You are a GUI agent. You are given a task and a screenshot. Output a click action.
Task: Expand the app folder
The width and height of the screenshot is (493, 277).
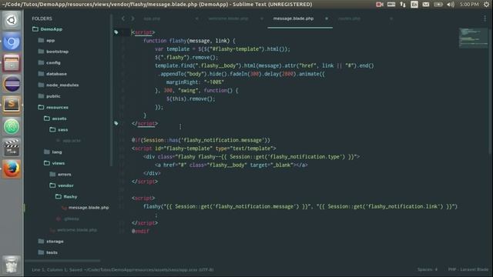point(46,41)
